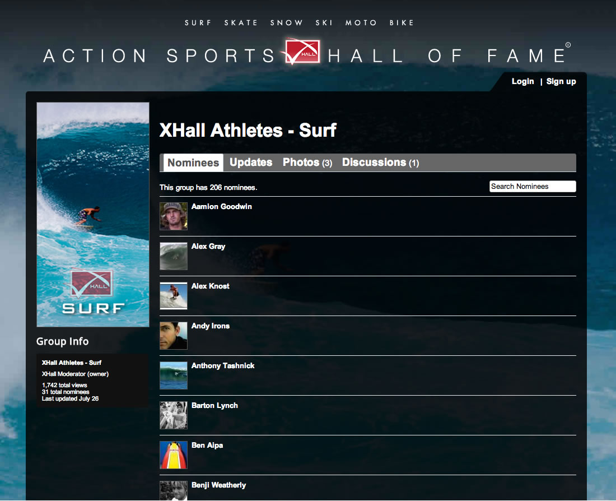Click the Login link
This screenshot has height=501, width=616.
(522, 81)
